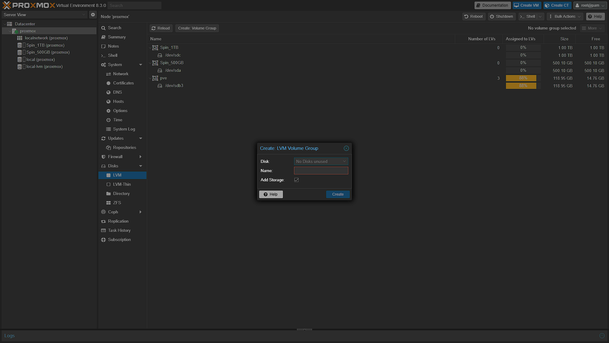Click the Reboot button
This screenshot has width=609, height=343.
click(x=474, y=17)
